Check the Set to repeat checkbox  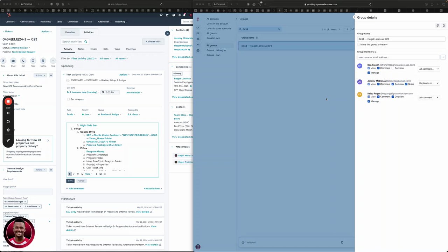(68, 99)
